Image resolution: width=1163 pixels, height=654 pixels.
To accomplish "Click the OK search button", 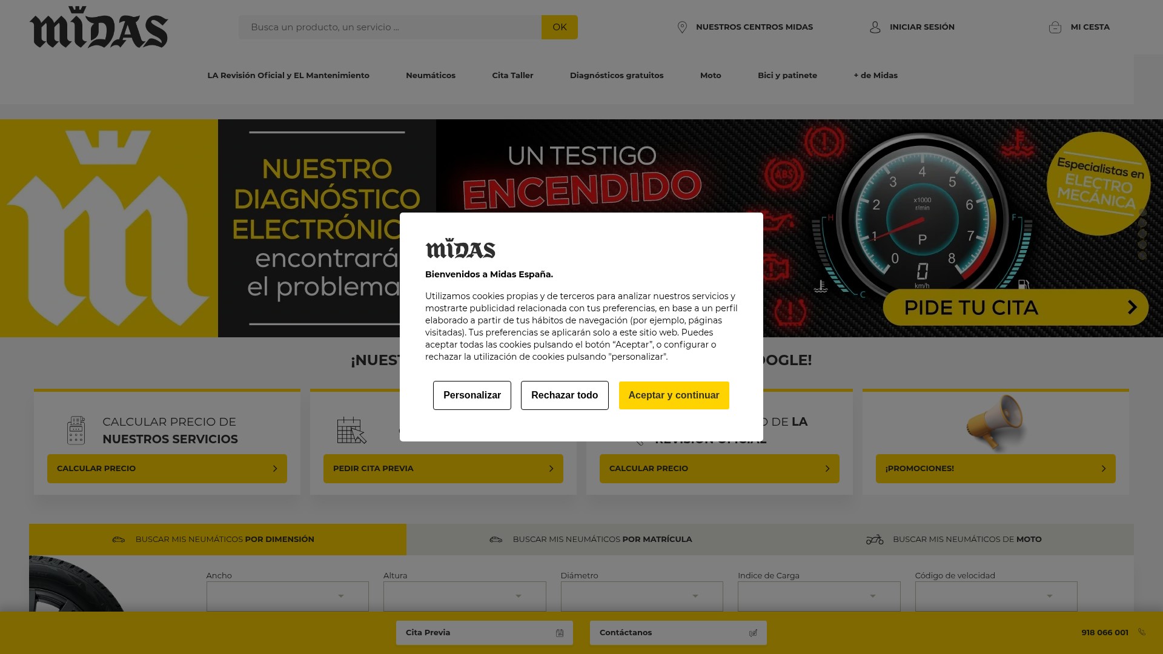I will point(560,27).
